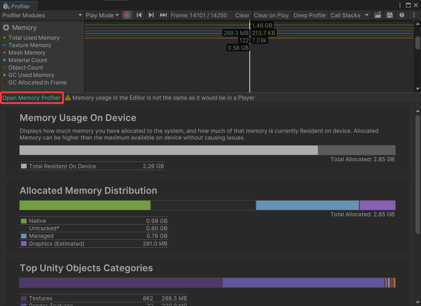The image size is (421, 306).
Task: Expand the Profiler Modules dropdown
Action: (42, 15)
